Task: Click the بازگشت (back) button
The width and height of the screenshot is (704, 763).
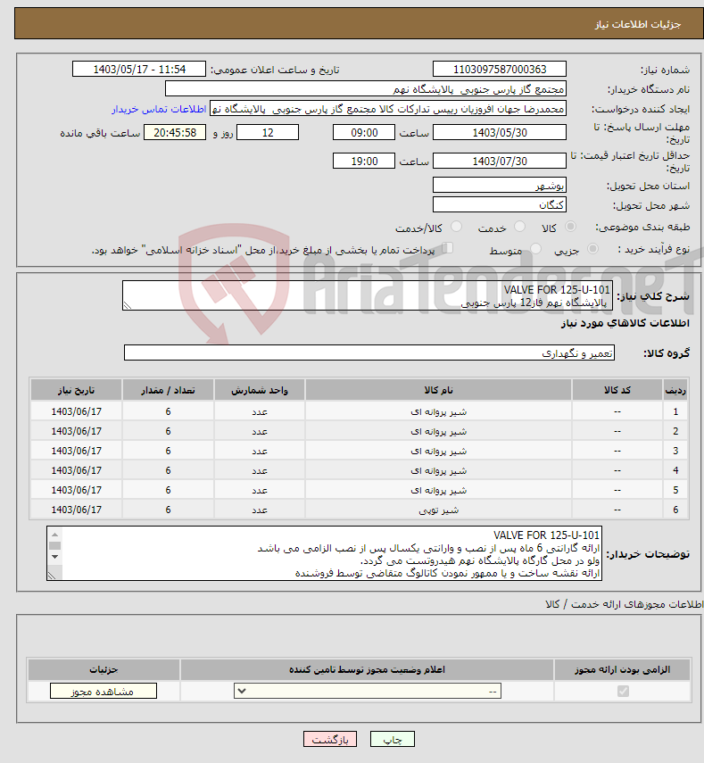Action: click(x=330, y=739)
